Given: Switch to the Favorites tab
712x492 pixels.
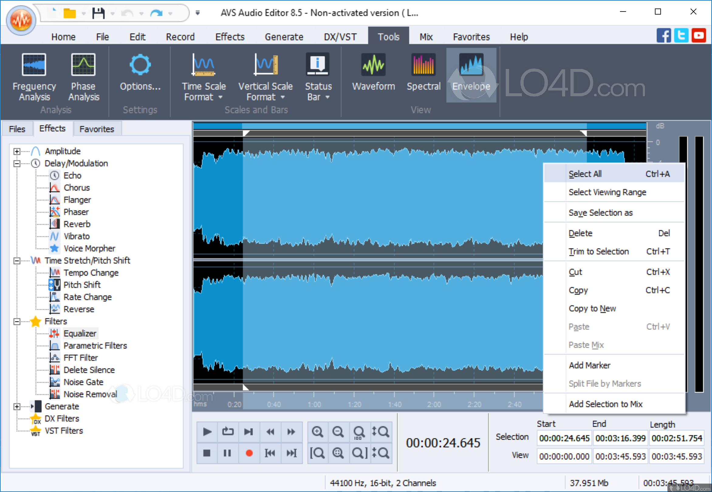Looking at the screenshot, I should (97, 128).
